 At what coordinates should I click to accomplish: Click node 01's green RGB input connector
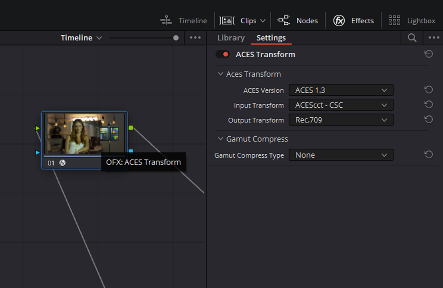tap(37, 128)
